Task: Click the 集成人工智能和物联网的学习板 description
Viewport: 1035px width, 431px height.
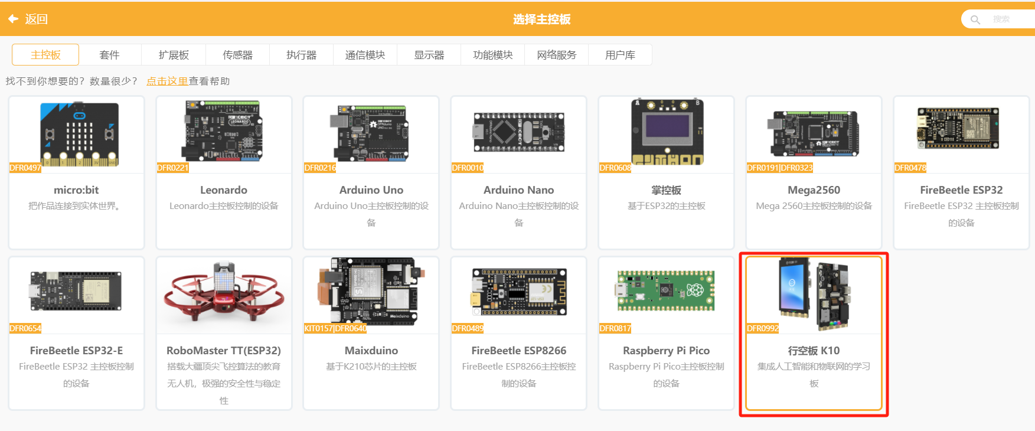Action: 814,375
